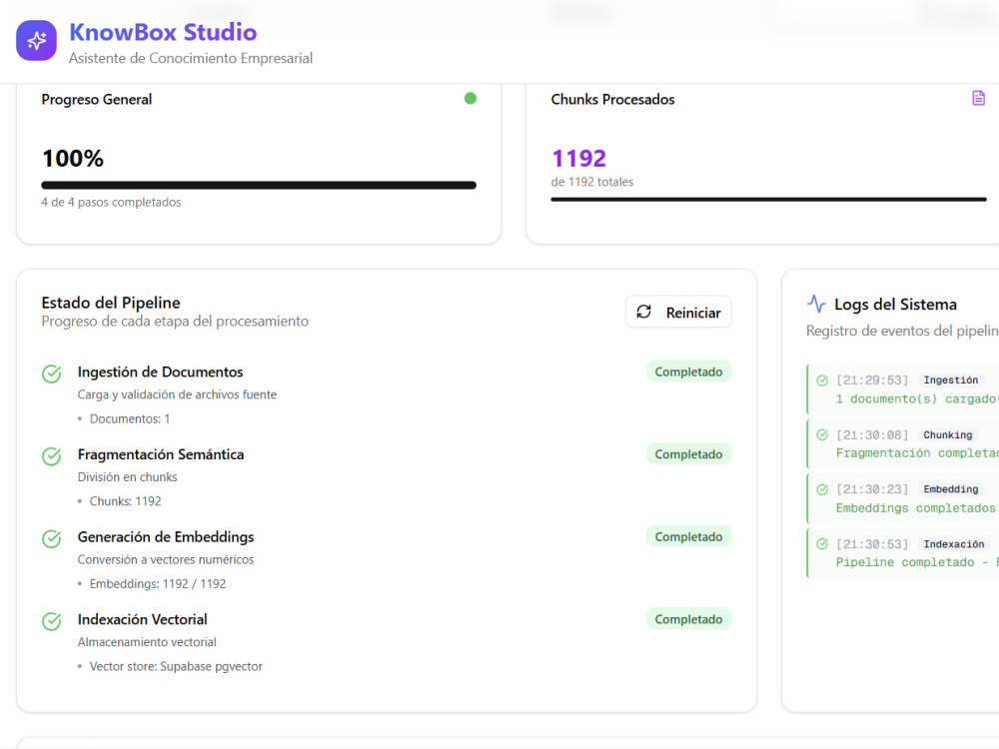Click Completado badge for Indexación Vectorial
999x749 pixels.
click(688, 619)
